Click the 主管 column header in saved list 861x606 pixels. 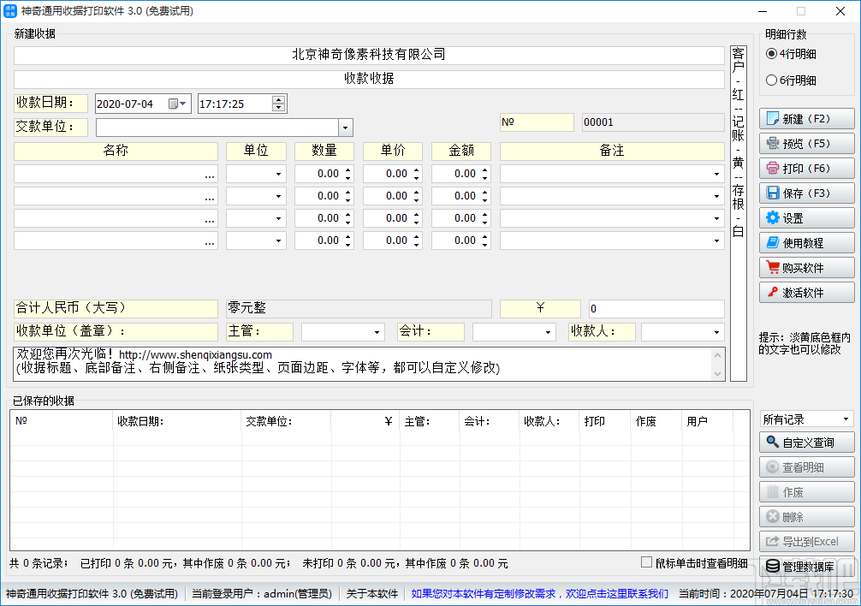[x=429, y=421]
